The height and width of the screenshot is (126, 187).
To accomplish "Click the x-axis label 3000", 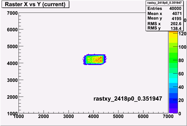I will pyautogui.click(x=69, y=116).
